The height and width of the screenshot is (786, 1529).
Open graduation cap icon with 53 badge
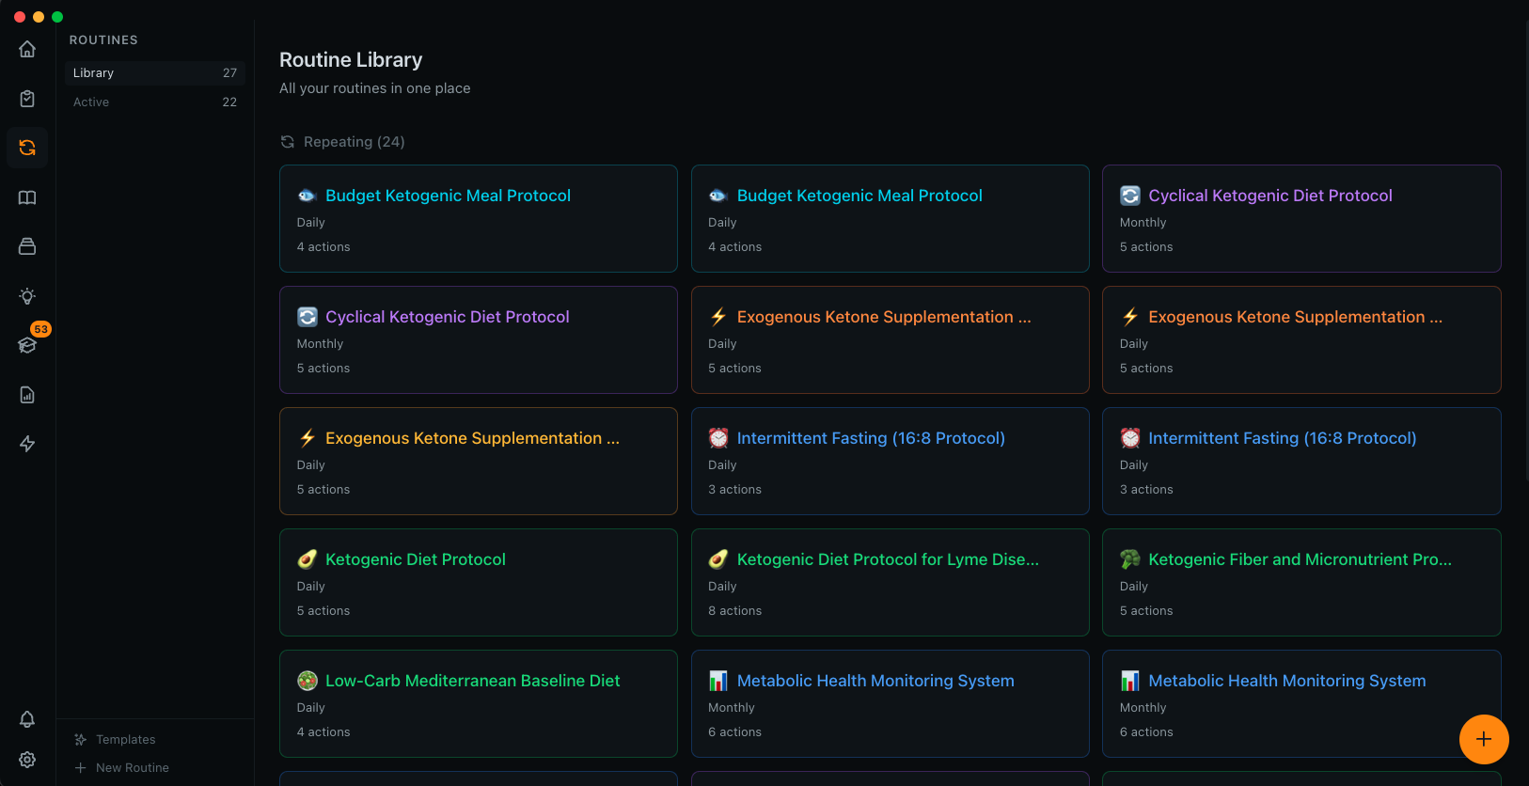[27, 345]
